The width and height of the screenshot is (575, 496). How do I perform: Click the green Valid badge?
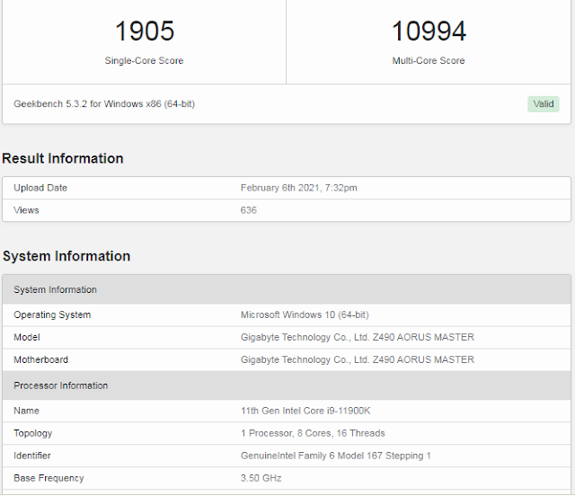pos(543,104)
